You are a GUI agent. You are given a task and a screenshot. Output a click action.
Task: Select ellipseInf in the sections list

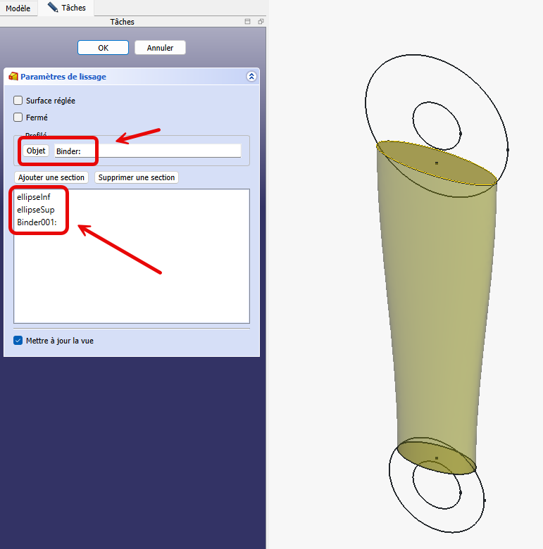pyautogui.click(x=34, y=197)
